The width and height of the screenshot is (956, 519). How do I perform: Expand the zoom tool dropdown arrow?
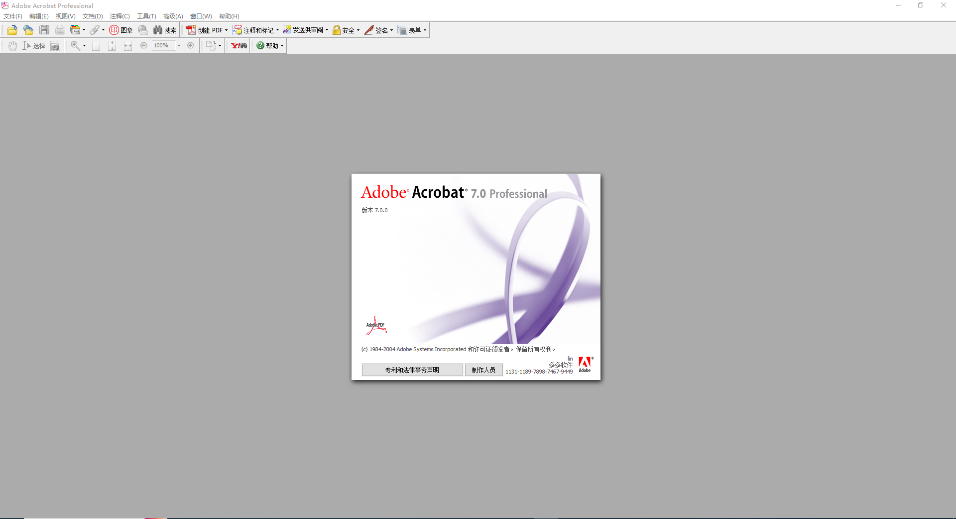coord(84,46)
